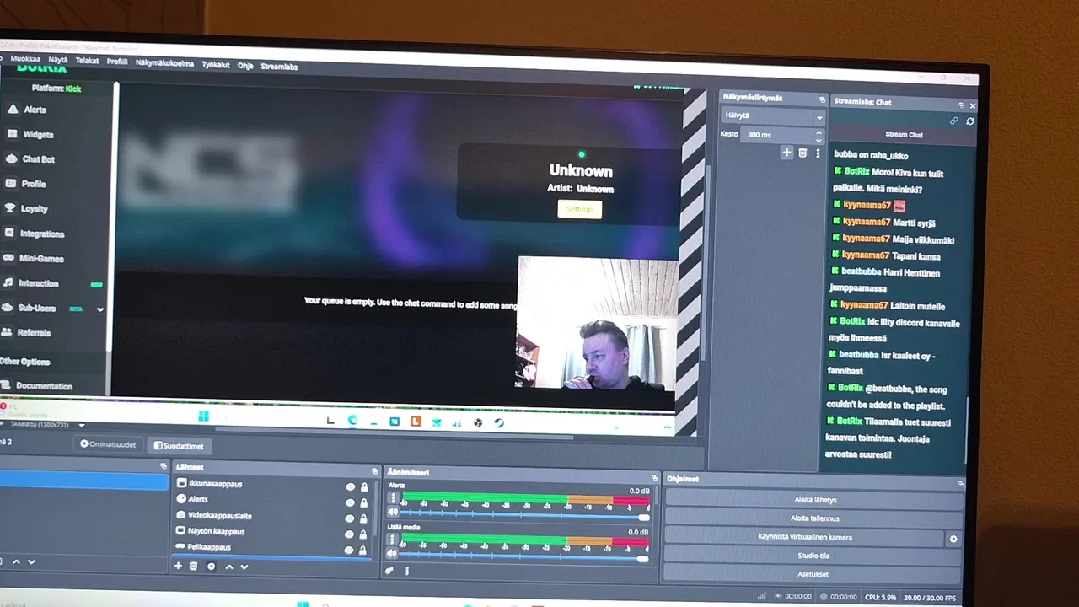Delete selected source with trash icon in Lähteet
Viewport: 1079px width, 607px height.
[193, 567]
